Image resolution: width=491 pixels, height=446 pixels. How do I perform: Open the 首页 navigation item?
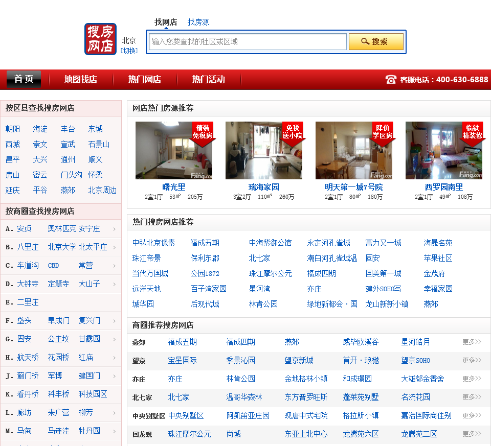24,79
